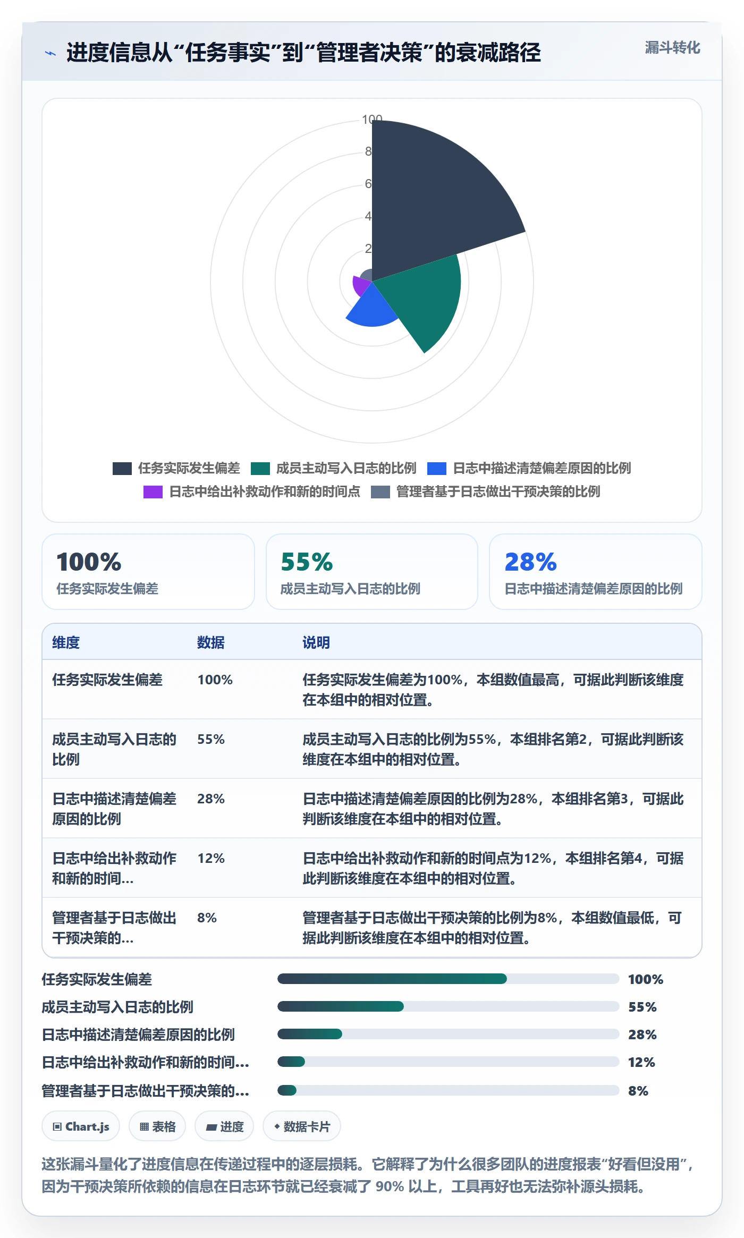Toggle the 成员主动写入日志的比例 legend swatch
Screen dimensions: 744x1238
[260, 468]
